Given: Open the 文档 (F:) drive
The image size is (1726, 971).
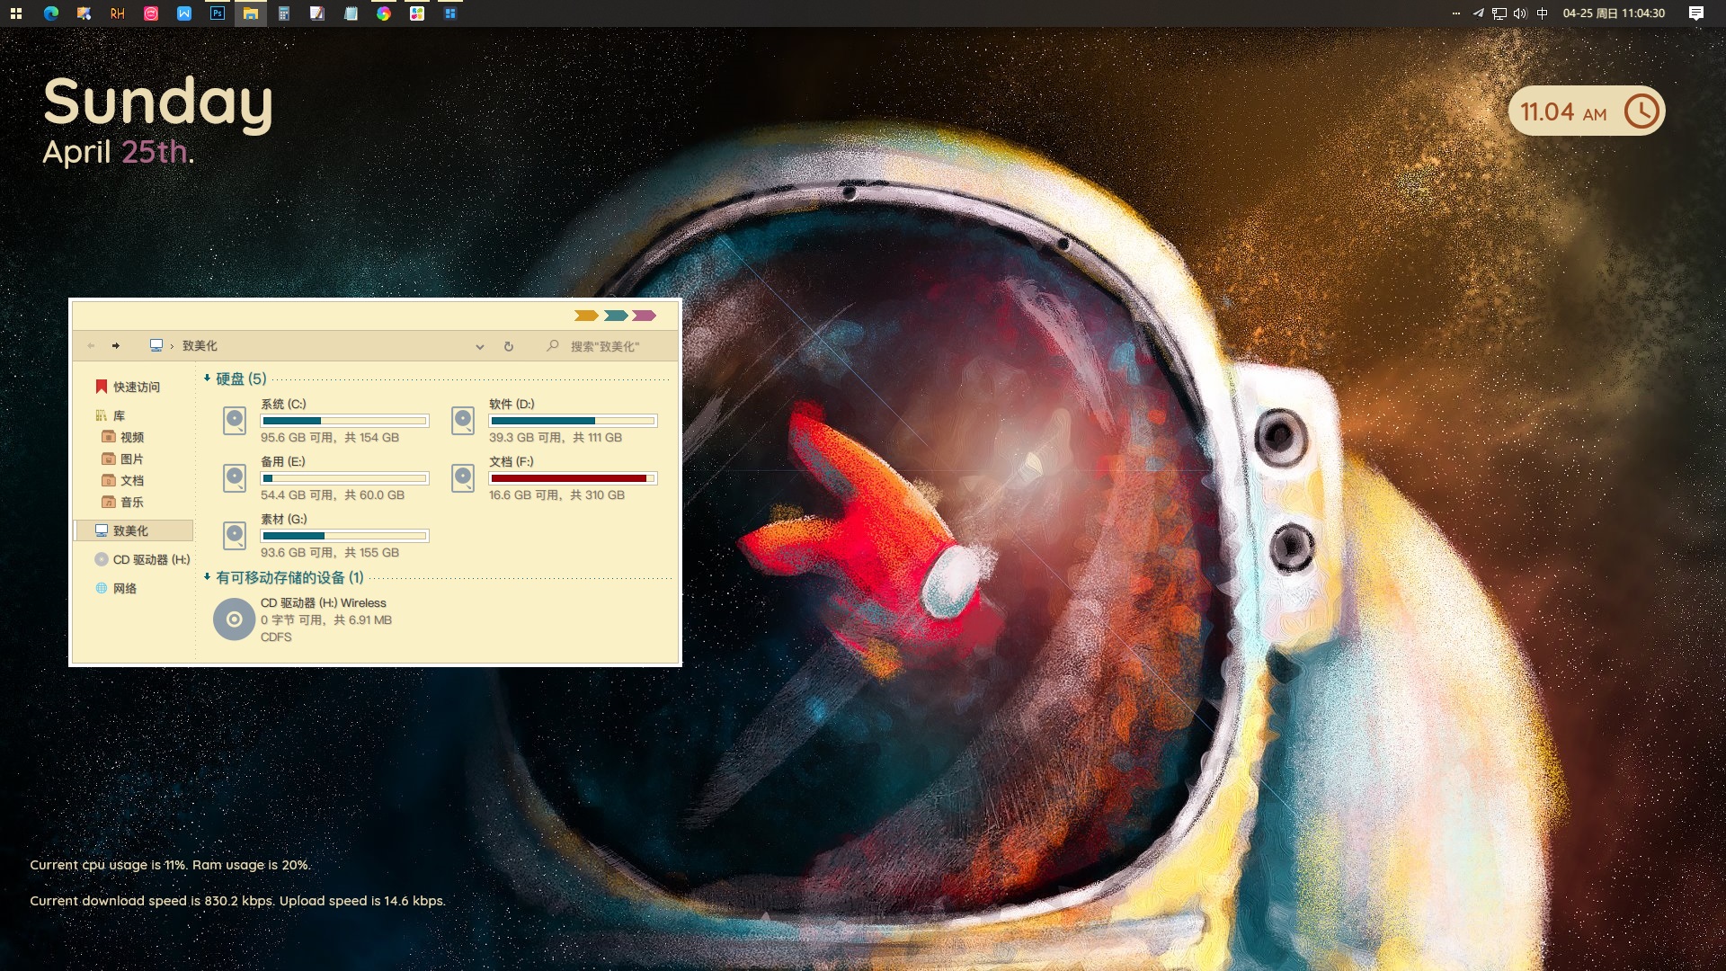Looking at the screenshot, I should [x=511, y=462].
